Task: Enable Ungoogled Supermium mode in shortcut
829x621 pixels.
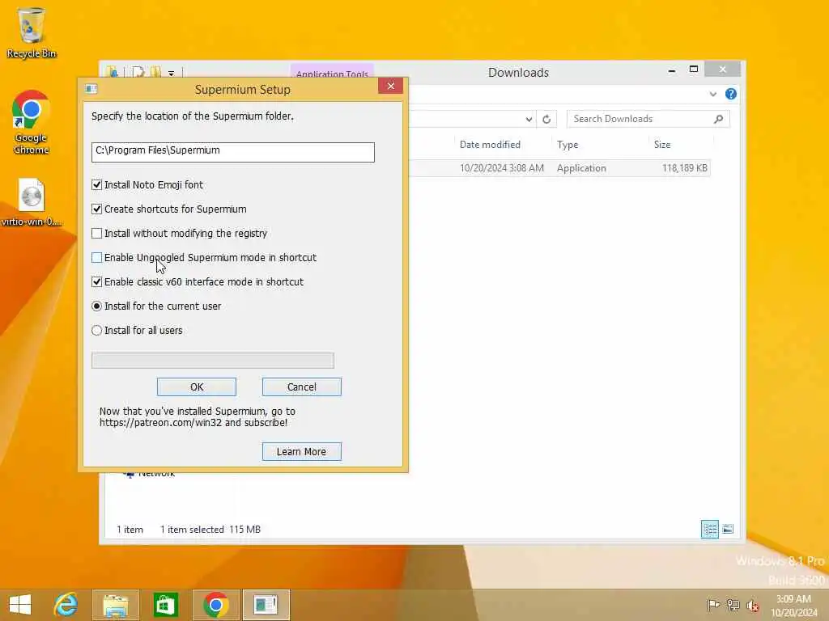Action: click(x=97, y=258)
